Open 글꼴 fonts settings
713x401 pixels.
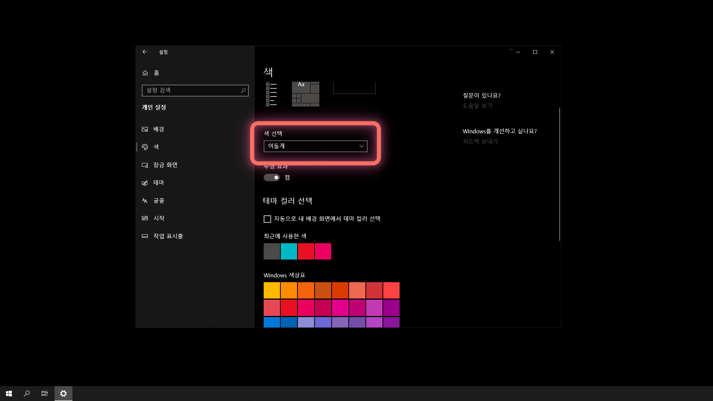pyautogui.click(x=159, y=200)
